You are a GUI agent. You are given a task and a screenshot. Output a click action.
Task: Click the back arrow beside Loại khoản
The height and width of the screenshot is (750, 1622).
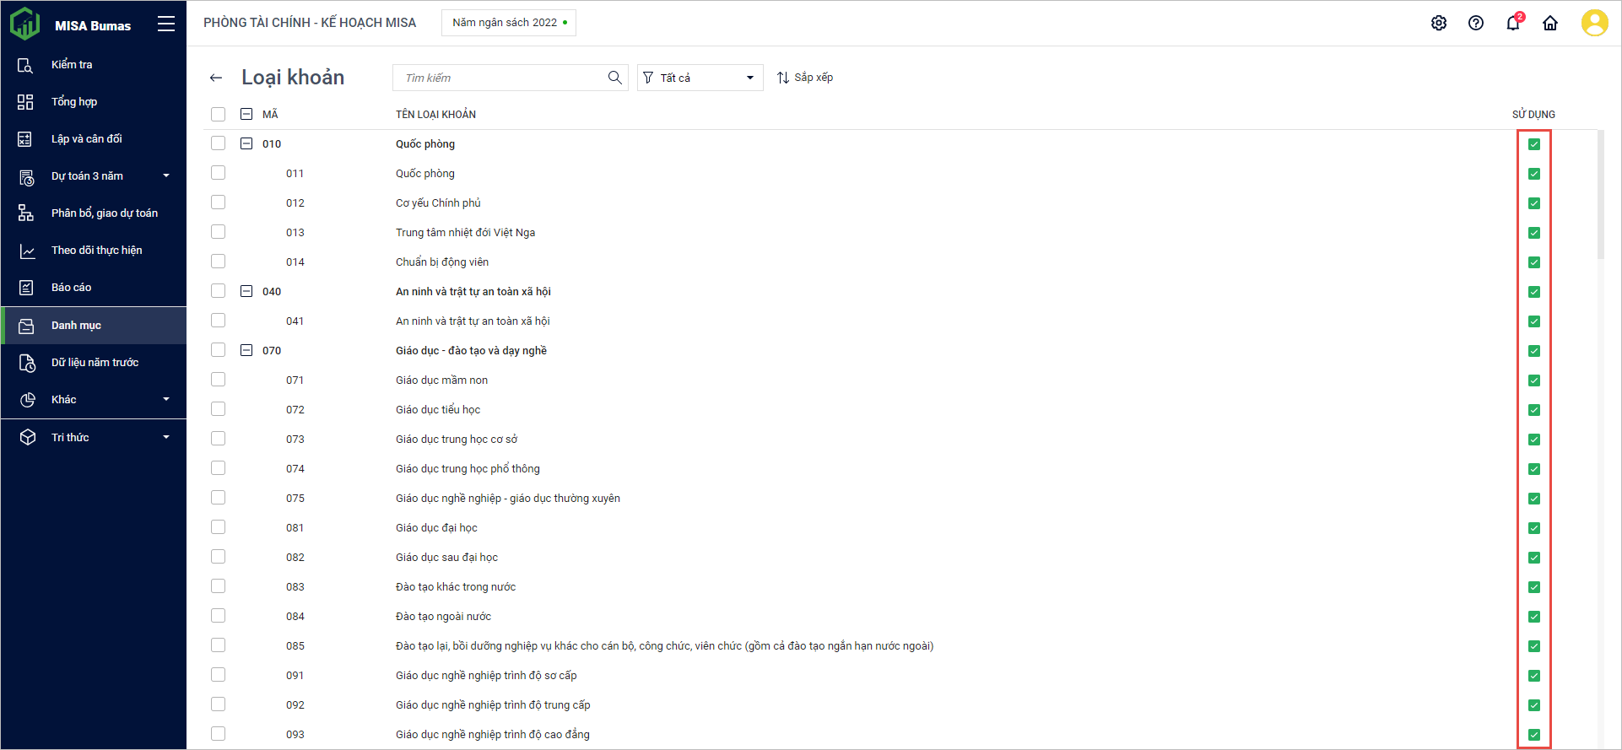216,78
